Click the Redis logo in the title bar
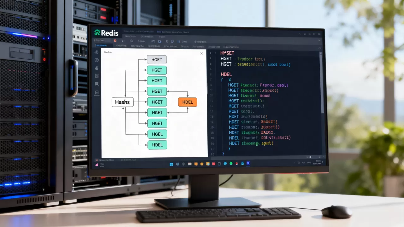The height and width of the screenshot is (227, 404). point(106,33)
